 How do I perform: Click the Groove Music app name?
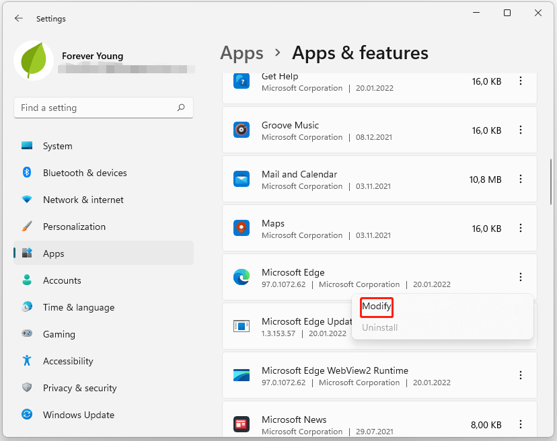tap(290, 125)
